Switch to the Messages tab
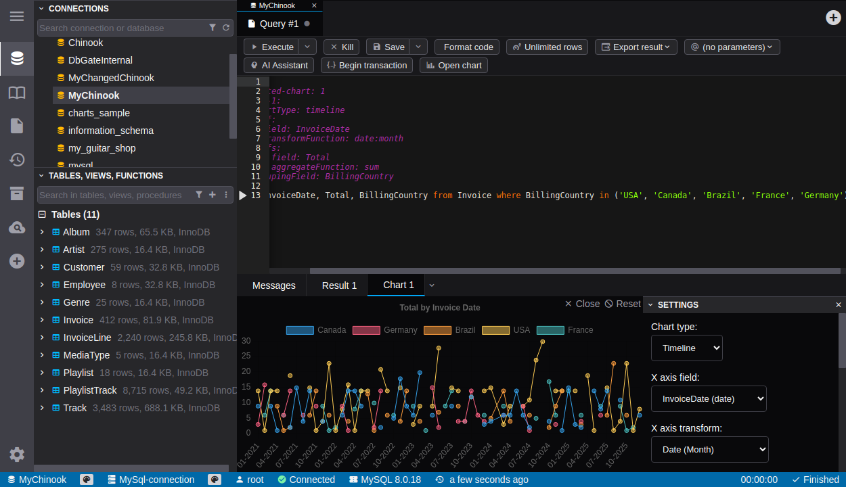This screenshot has width=846, height=487. click(x=273, y=285)
